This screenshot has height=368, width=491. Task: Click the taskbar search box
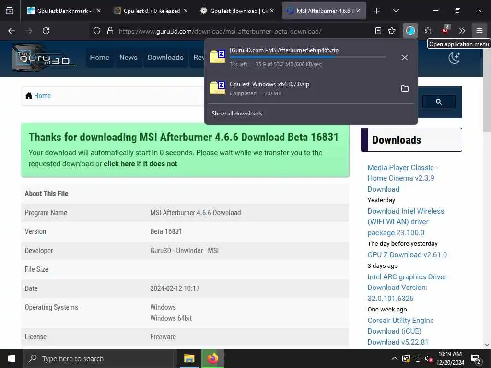coord(100,358)
